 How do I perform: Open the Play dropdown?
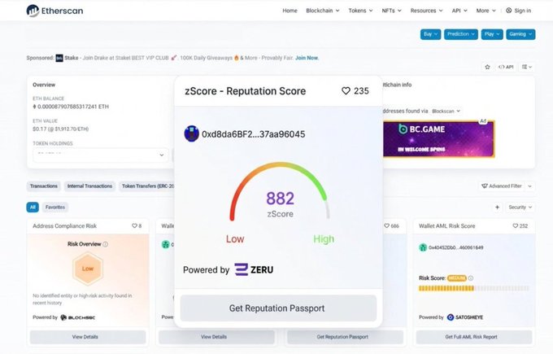[x=492, y=34]
